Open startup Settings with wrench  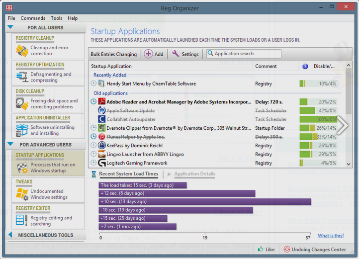click(x=185, y=54)
